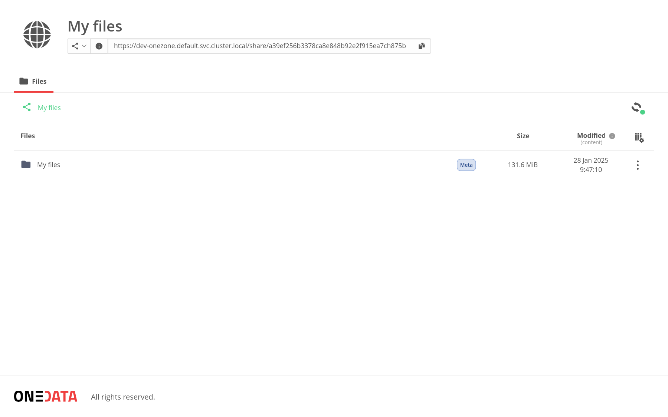Click the Onedata logo in the footer
Viewport: 668px width, 417px height.
[x=46, y=396]
